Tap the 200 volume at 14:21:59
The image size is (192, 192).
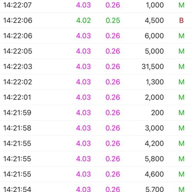157,113
